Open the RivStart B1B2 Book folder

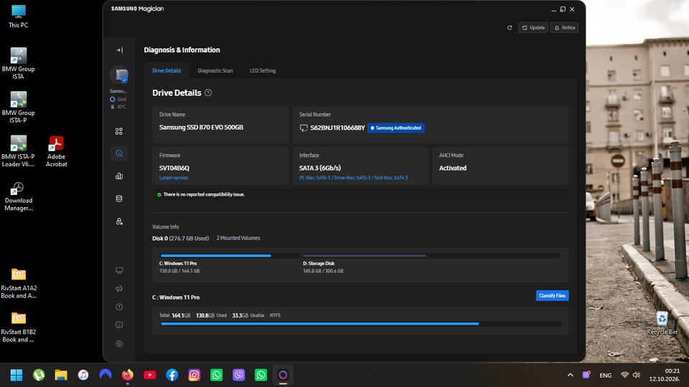click(x=19, y=328)
